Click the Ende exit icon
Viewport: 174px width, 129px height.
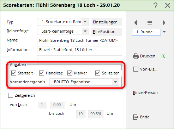[136, 117]
